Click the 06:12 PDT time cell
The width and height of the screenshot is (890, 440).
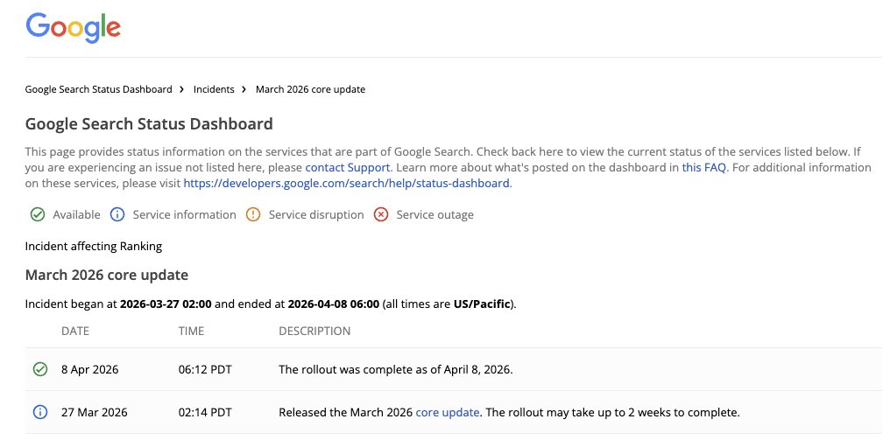205,370
